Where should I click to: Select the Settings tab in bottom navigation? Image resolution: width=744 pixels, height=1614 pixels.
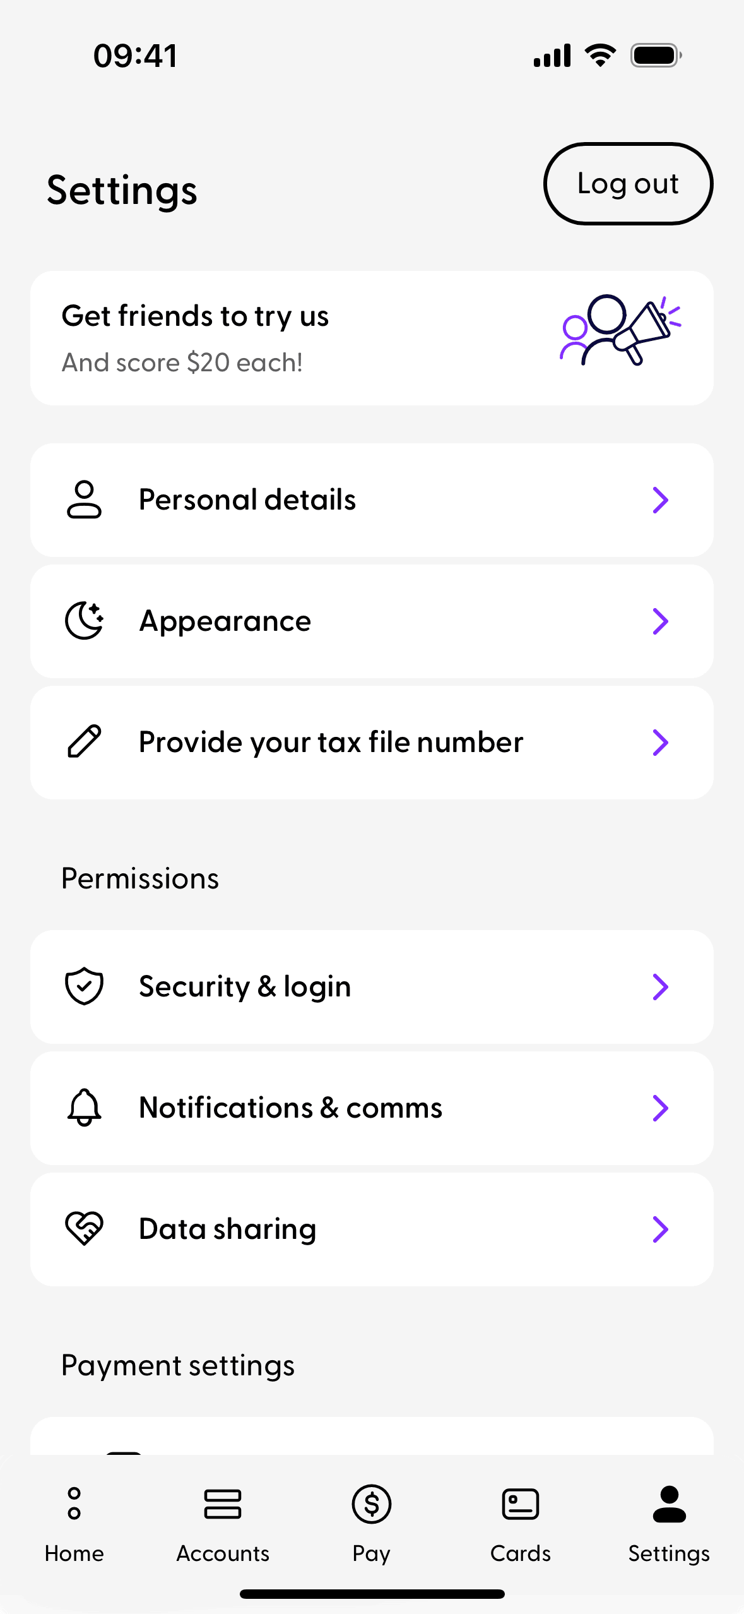click(669, 1522)
